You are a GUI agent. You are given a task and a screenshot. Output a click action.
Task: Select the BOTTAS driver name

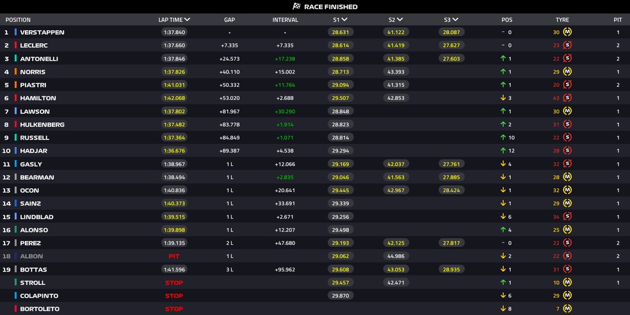[x=33, y=269]
